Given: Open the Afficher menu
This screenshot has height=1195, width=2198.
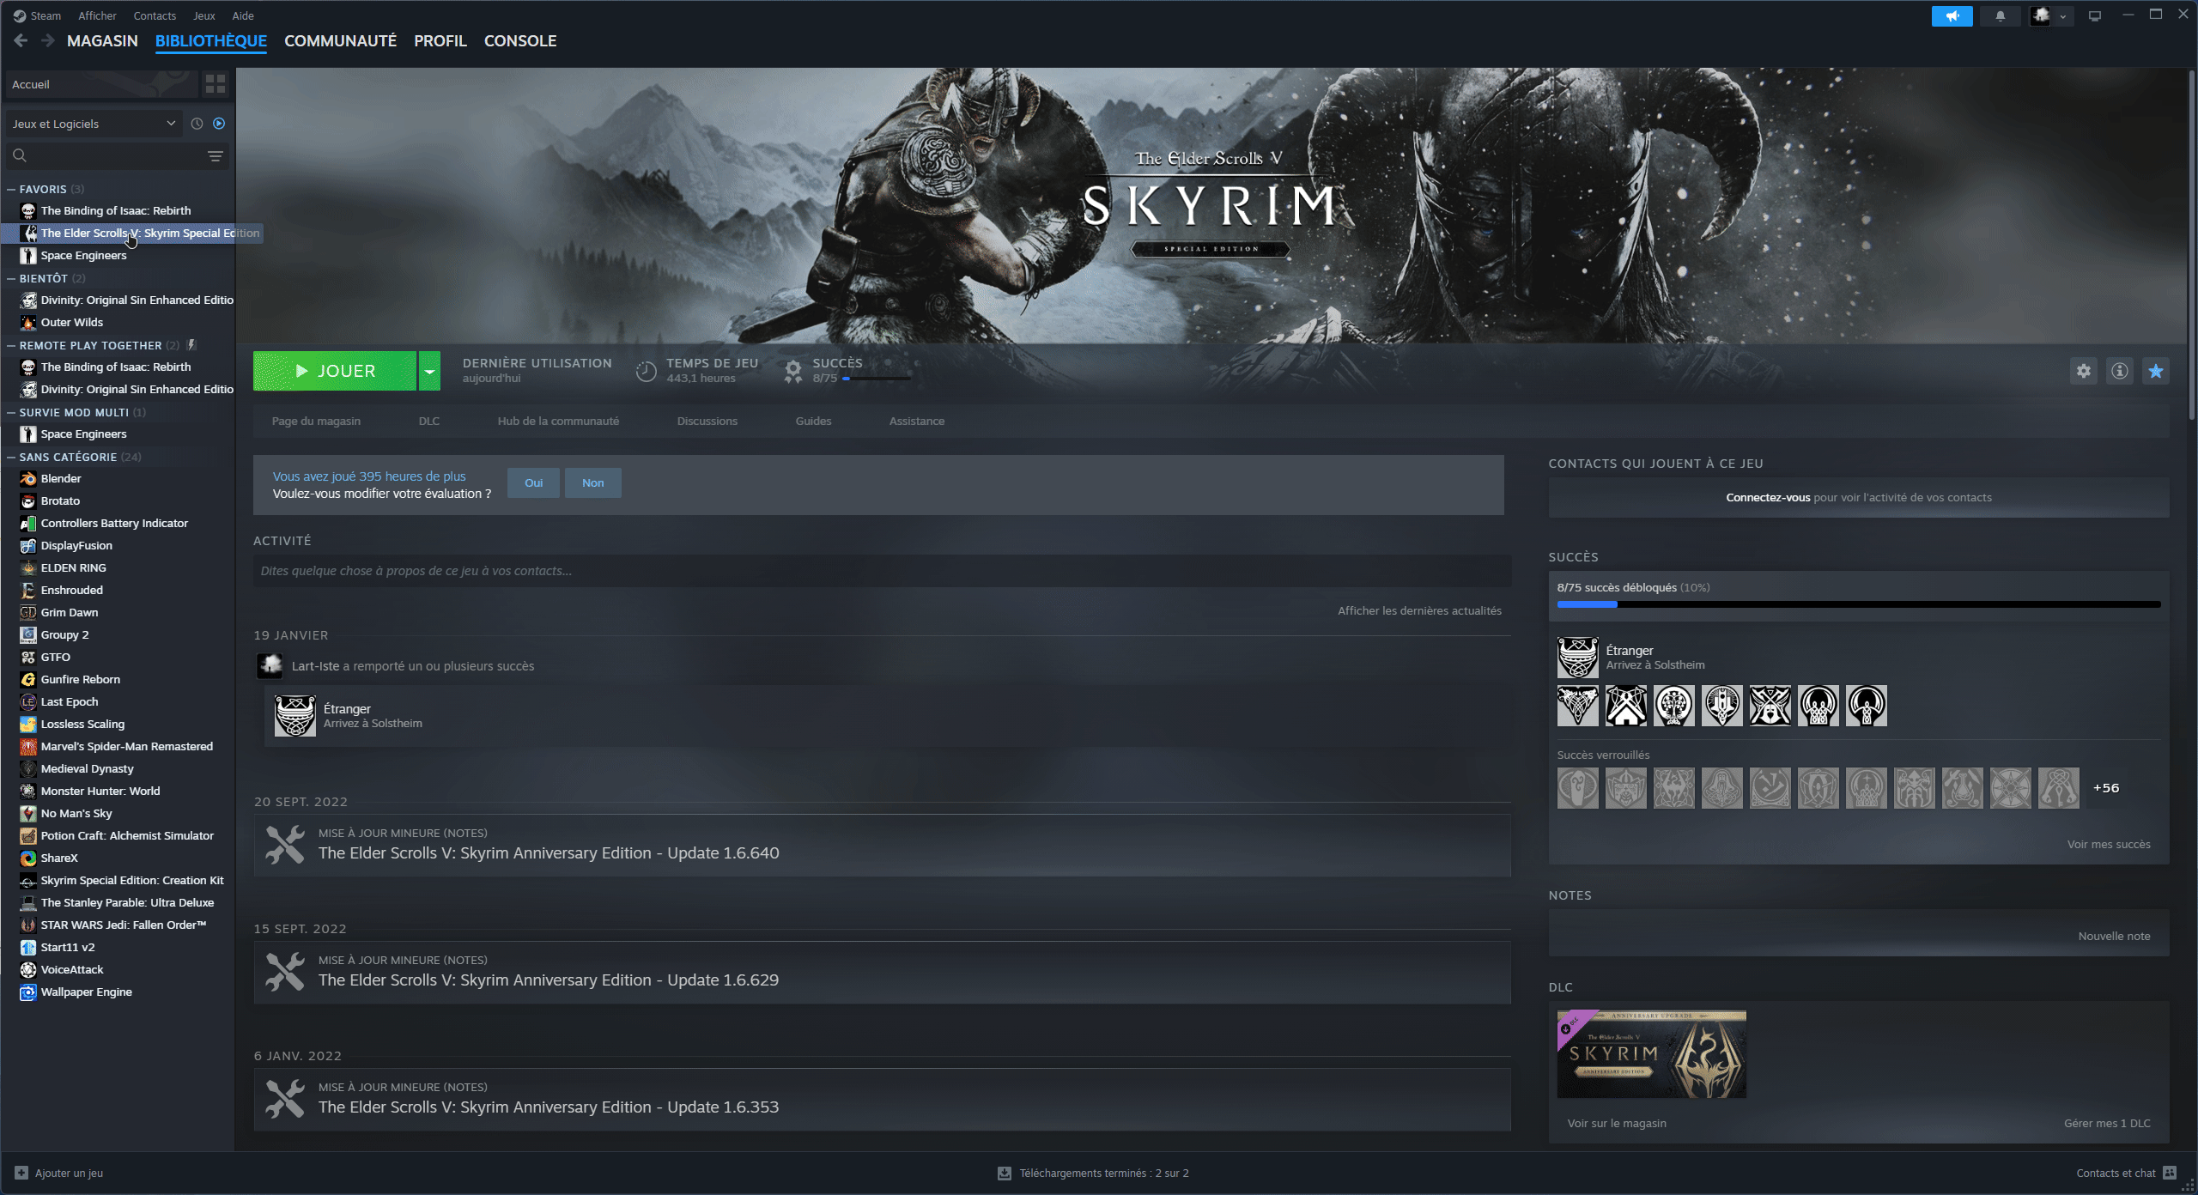Looking at the screenshot, I should pos(97,15).
